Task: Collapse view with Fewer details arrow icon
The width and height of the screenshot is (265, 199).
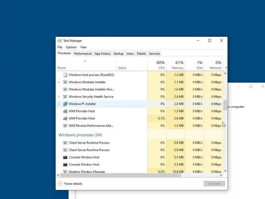Action: (60, 184)
